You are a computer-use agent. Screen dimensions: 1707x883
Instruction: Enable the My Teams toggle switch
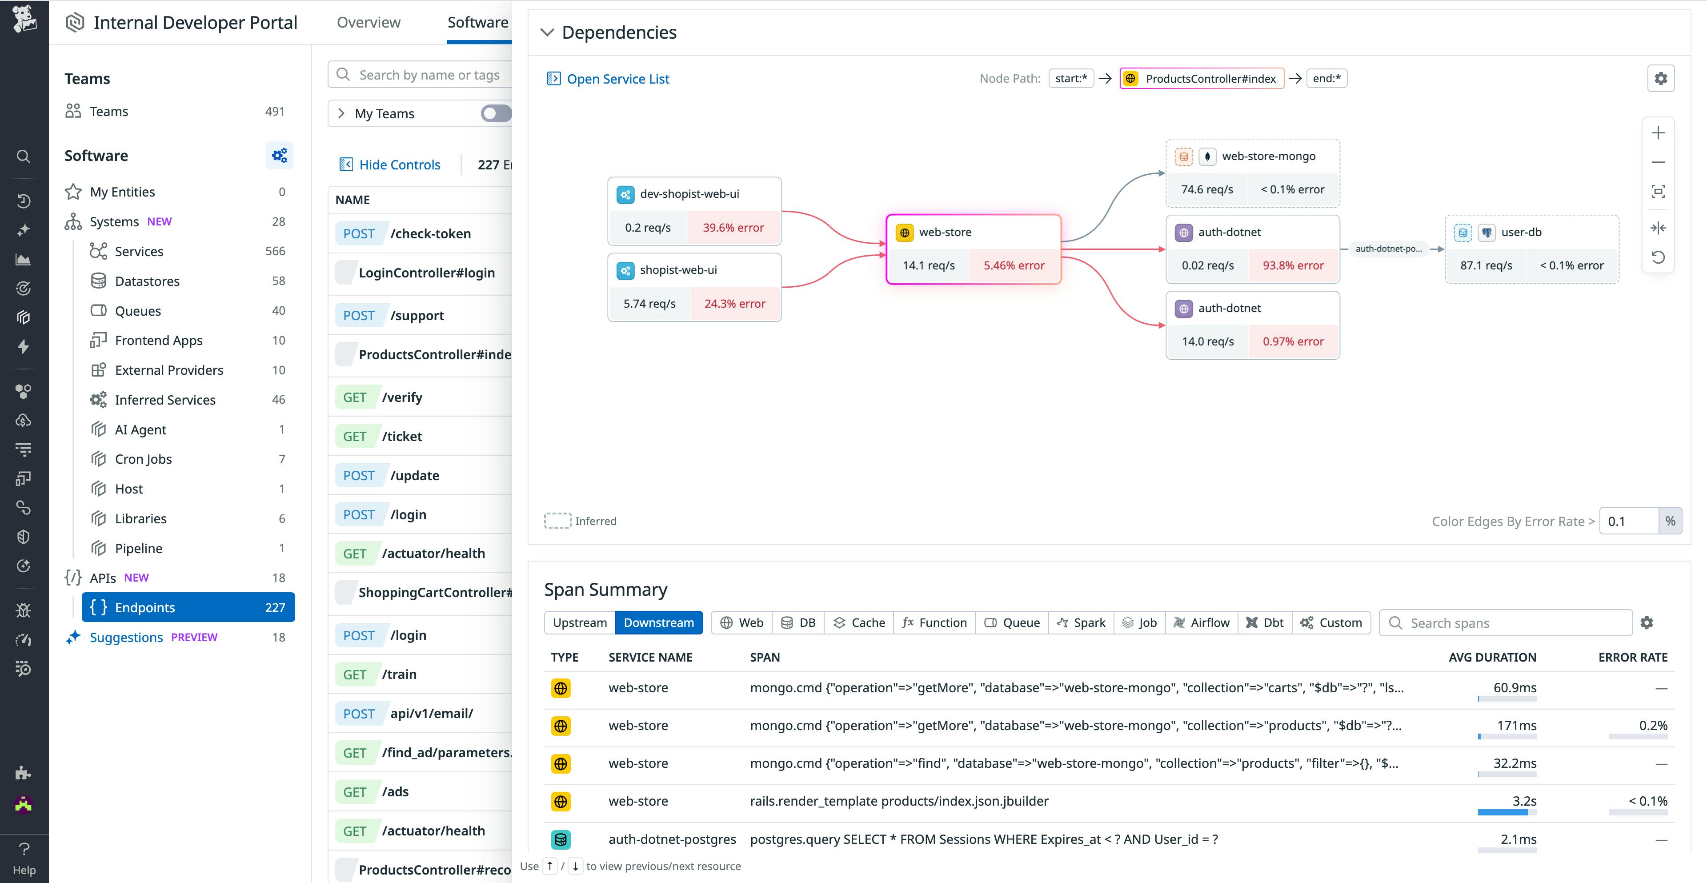[497, 113]
